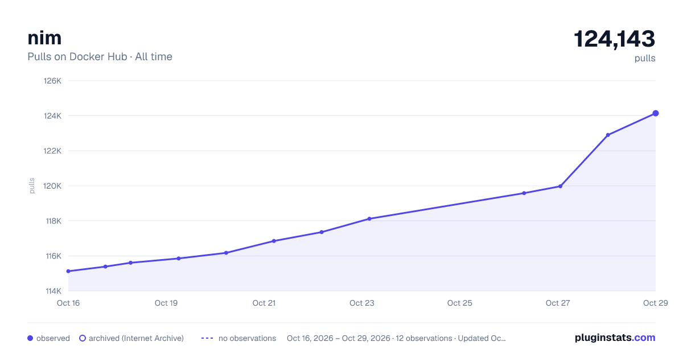
Task: Click the 118K y-axis label
Action: 52,221
